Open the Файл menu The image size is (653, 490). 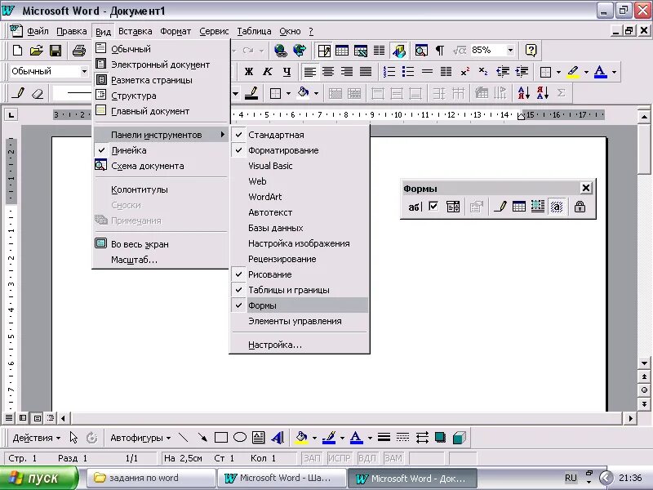click(x=38, y=31)
